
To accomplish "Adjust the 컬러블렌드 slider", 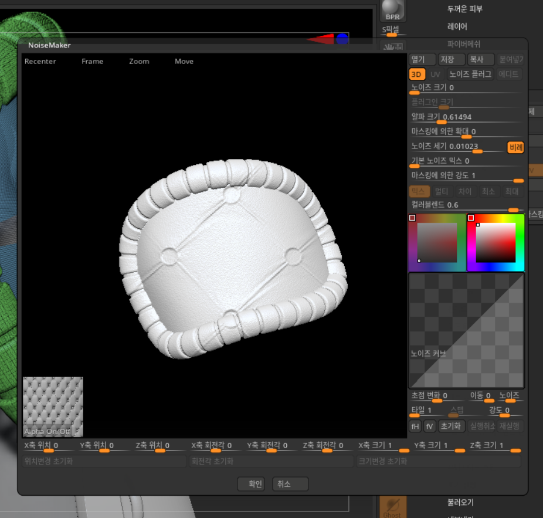I will click(x=466, y=206).
